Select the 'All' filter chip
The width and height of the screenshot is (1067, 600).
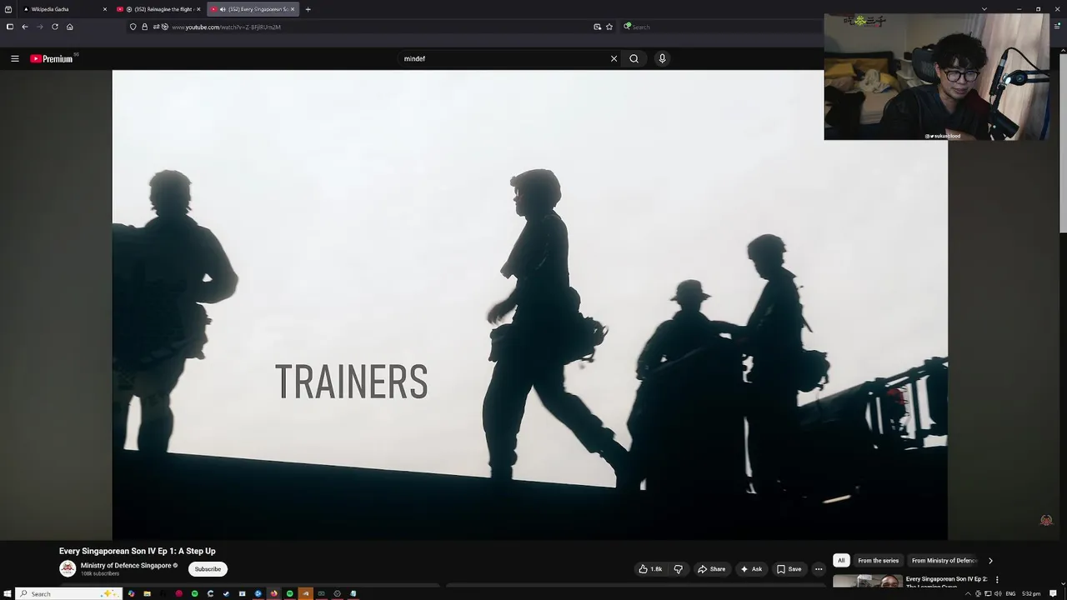pyautogui.click(x=841, y=561)
